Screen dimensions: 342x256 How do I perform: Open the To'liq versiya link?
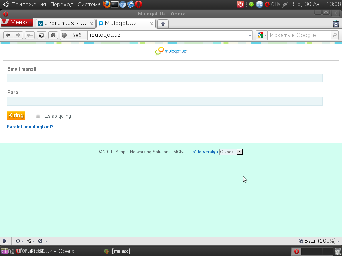click(204, 152)
